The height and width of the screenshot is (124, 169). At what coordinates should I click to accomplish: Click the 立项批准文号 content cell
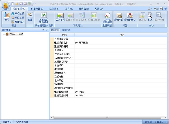click(x=121, y=39)
